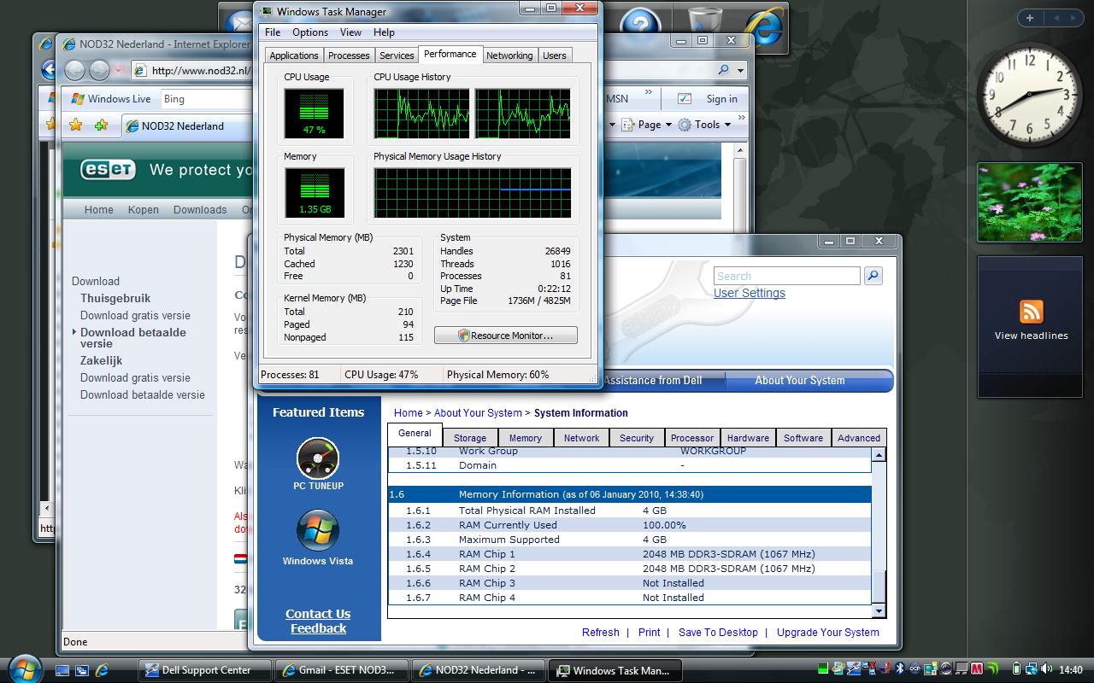1094x683 pixels.
Task: Click the down arrow on System Information scrollbar
Action: pyautogui.click(x=879, y=611)
